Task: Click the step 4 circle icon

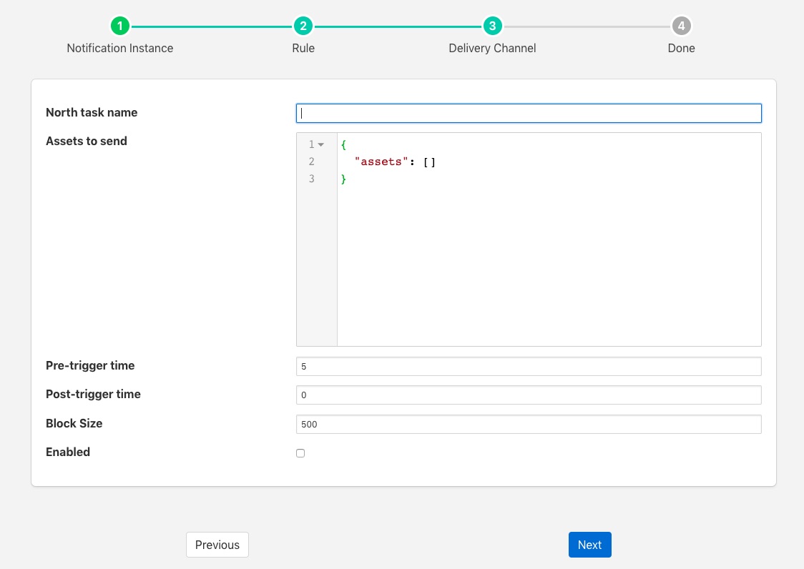Action: [681, 26]
